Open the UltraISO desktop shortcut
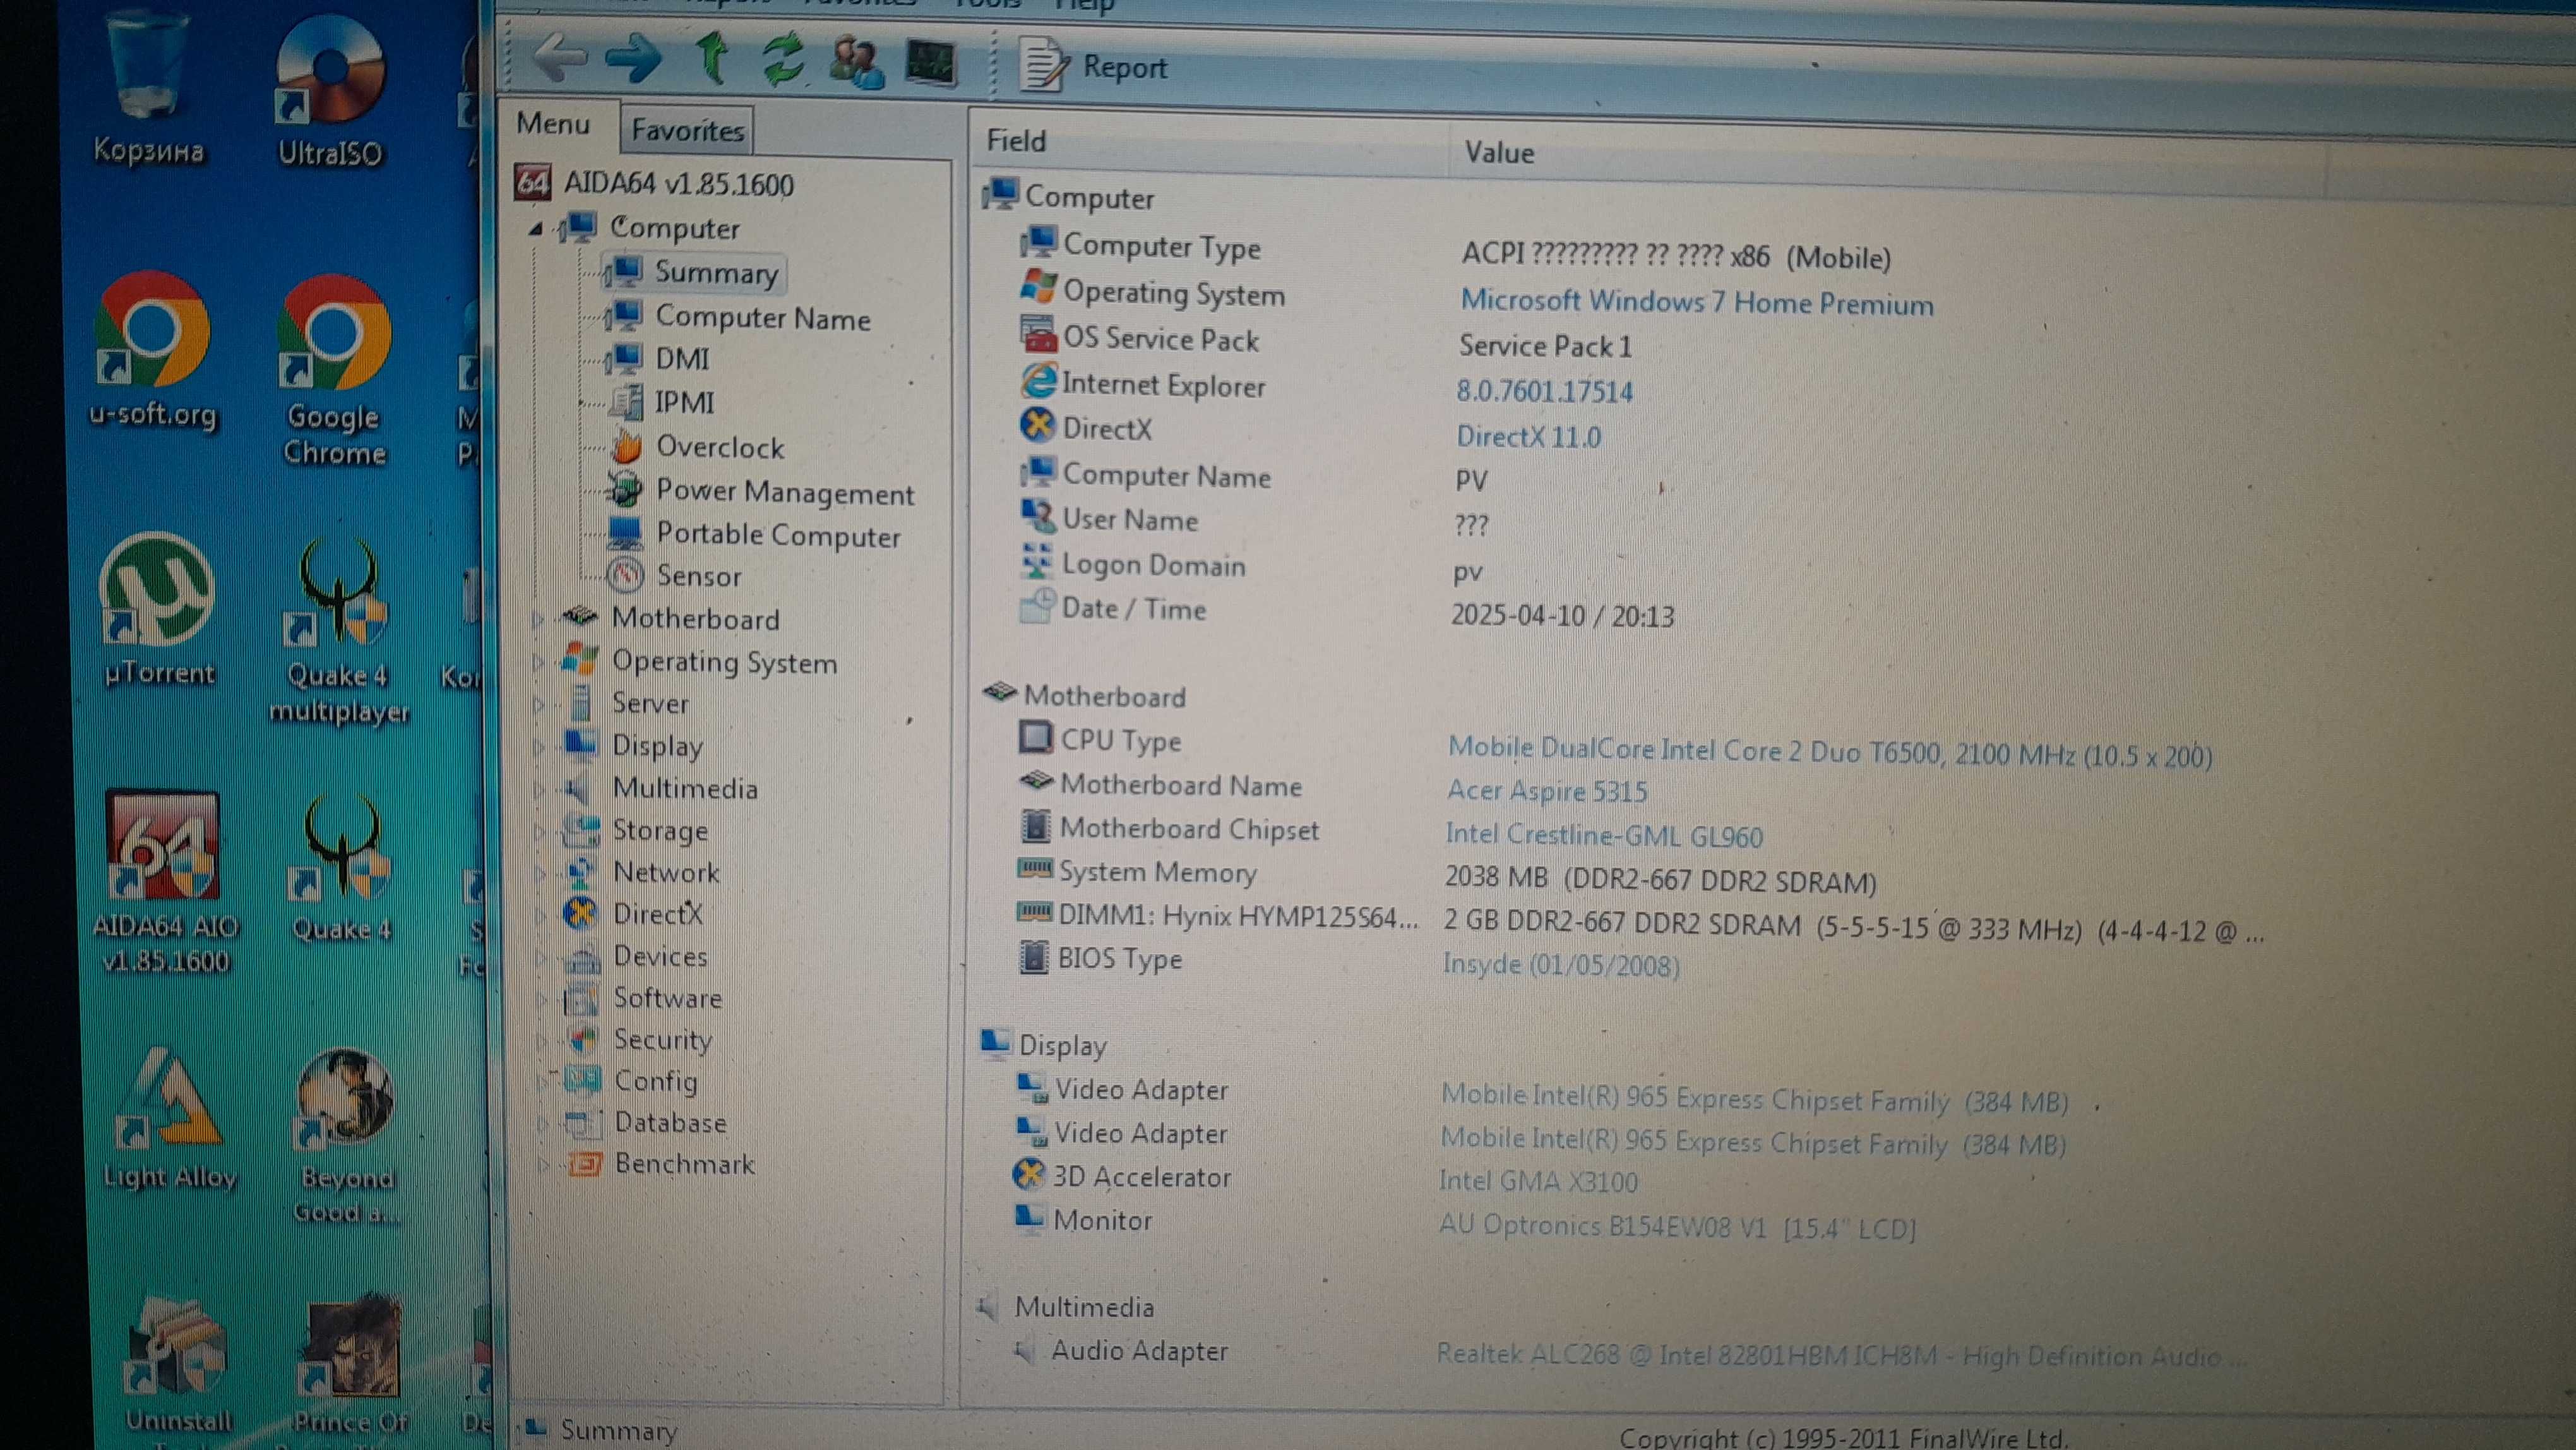The height and width of the screenshot is (1450, 2576). point(330,92)
